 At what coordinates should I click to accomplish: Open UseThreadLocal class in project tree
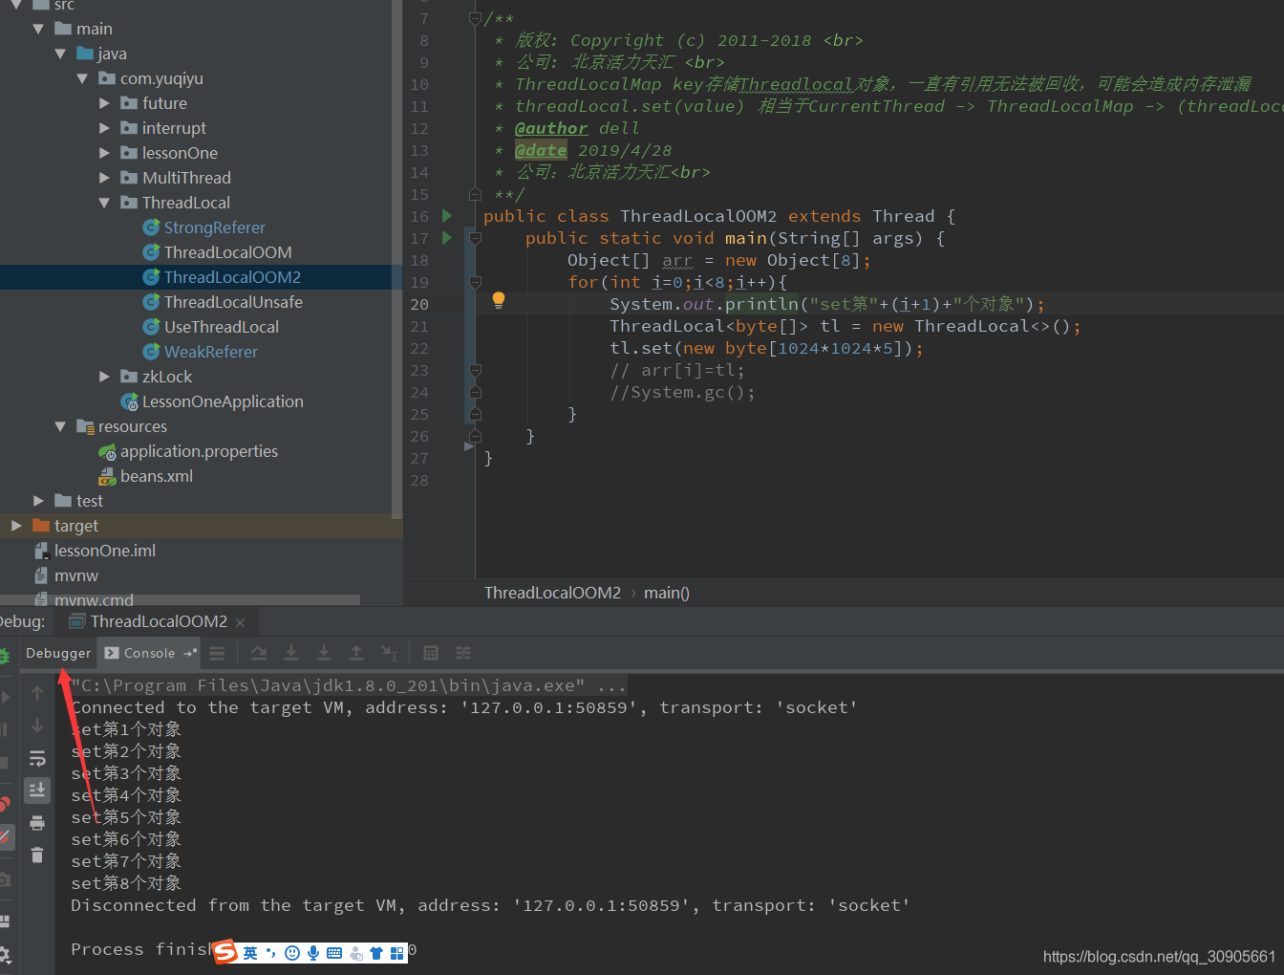click(x=221, y=327)
